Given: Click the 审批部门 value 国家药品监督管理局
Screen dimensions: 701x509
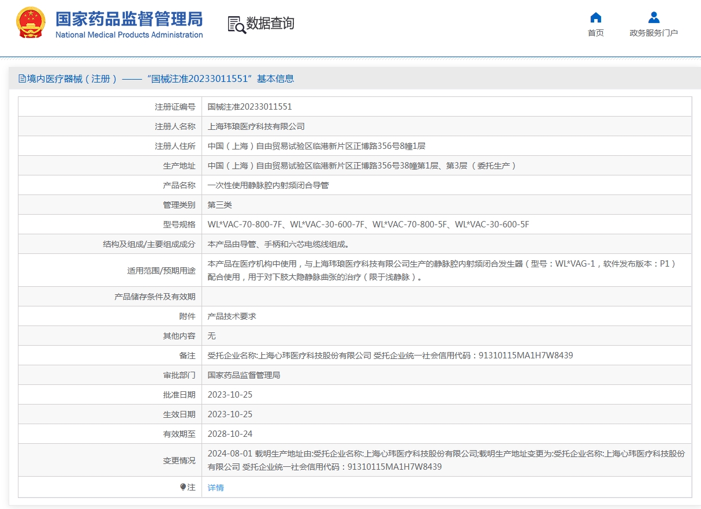Looking at the screenshot, I should [x=244, y=375].
